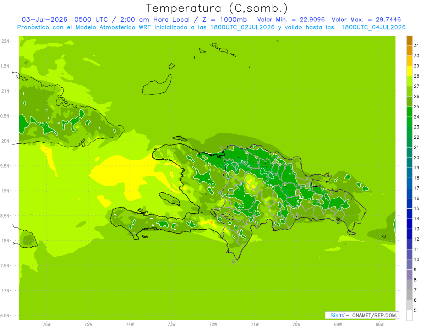The height and width of the screenshot is (329, 426).
Task: Click the 03-Jul-2026 date label
Action: click(x=44, y=20)
